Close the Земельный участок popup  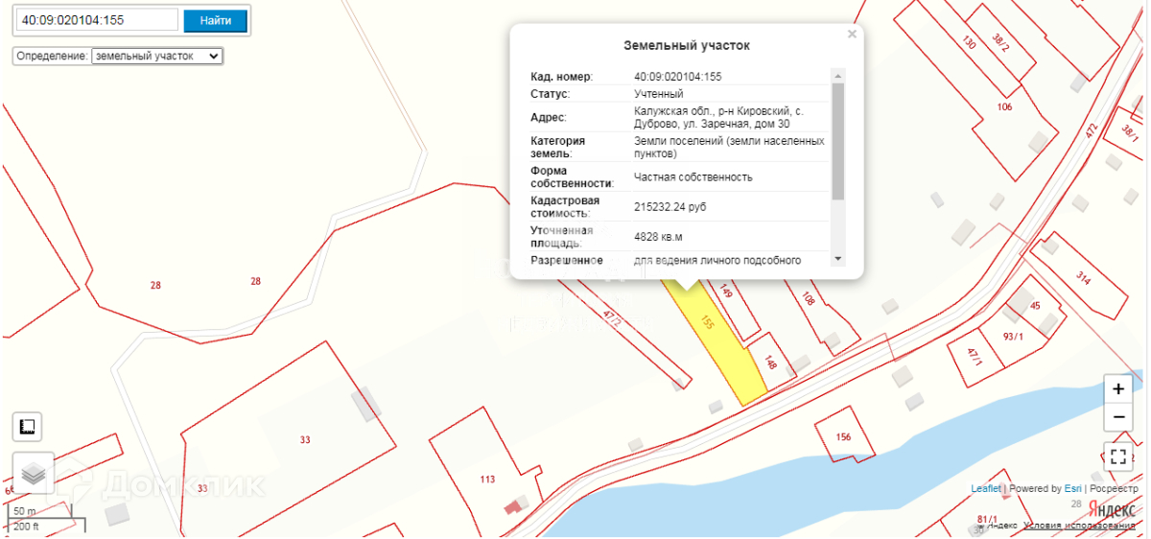tap(851, 34)
